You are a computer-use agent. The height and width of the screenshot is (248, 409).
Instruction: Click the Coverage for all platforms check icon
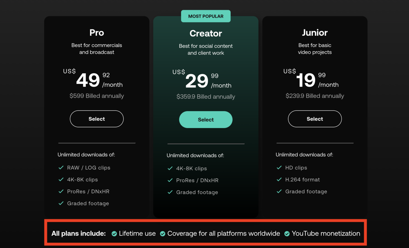tap(163, 233)
